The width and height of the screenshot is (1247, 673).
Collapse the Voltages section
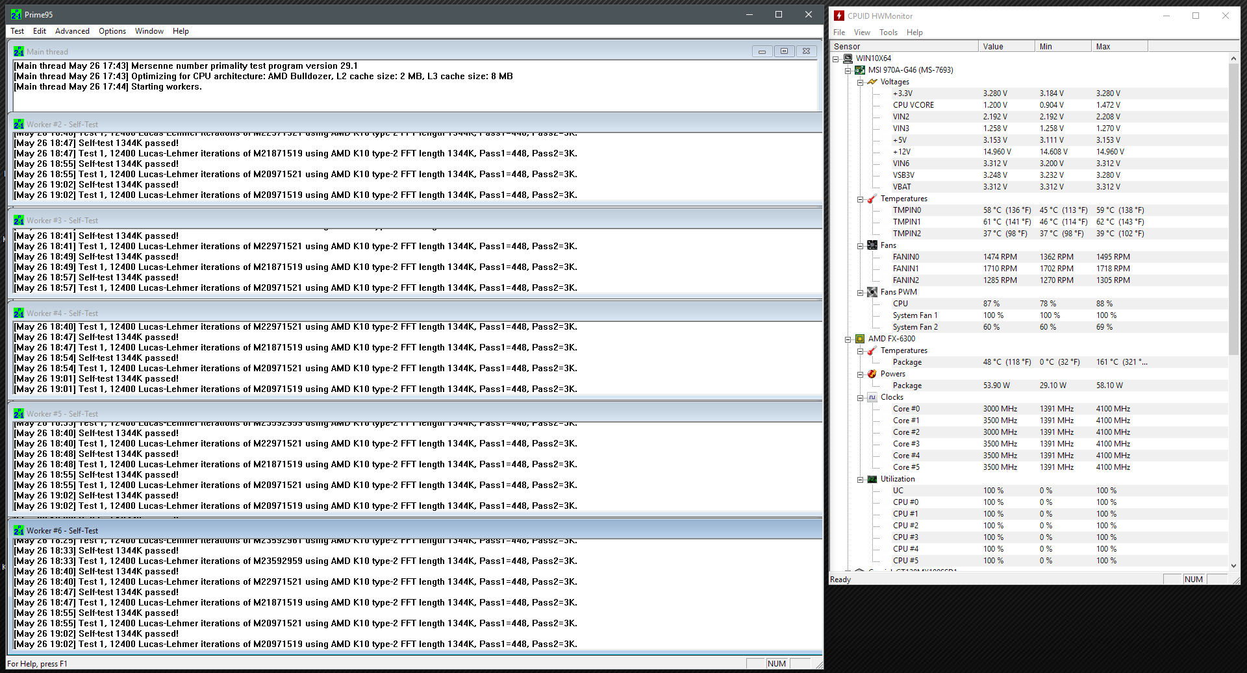click(x=861, y=82)
